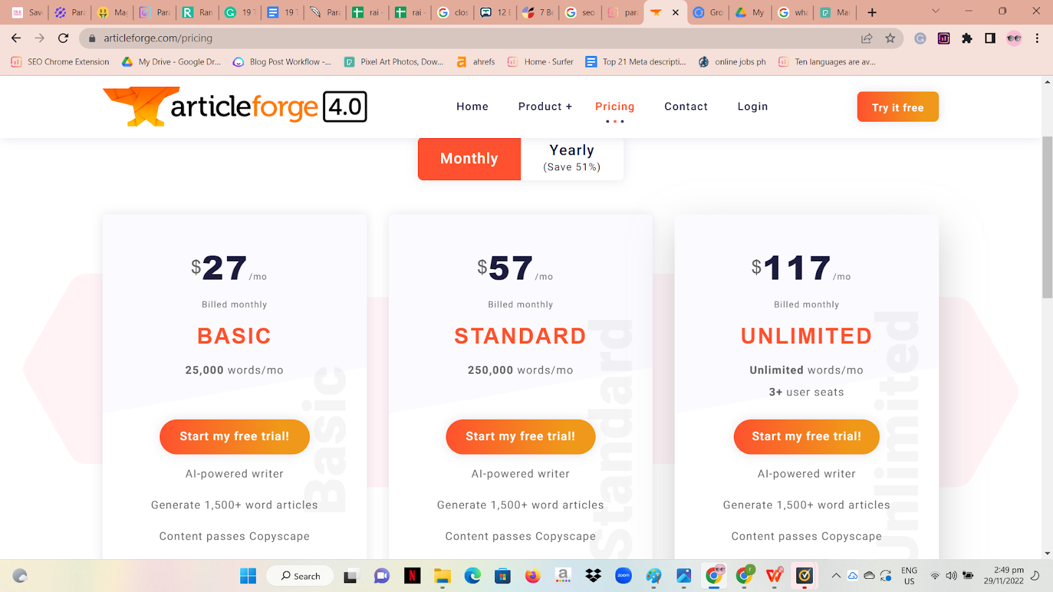Open the Grammarly extension icon
The height and width of the screenshot is (592, 1053).
coord(920,38)
